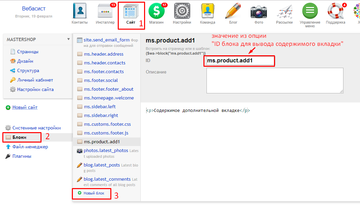The width and height of the screenshot is (360, 210).
Task: Open Файл-менеджер in left sidebar
Action: point(30,147)
